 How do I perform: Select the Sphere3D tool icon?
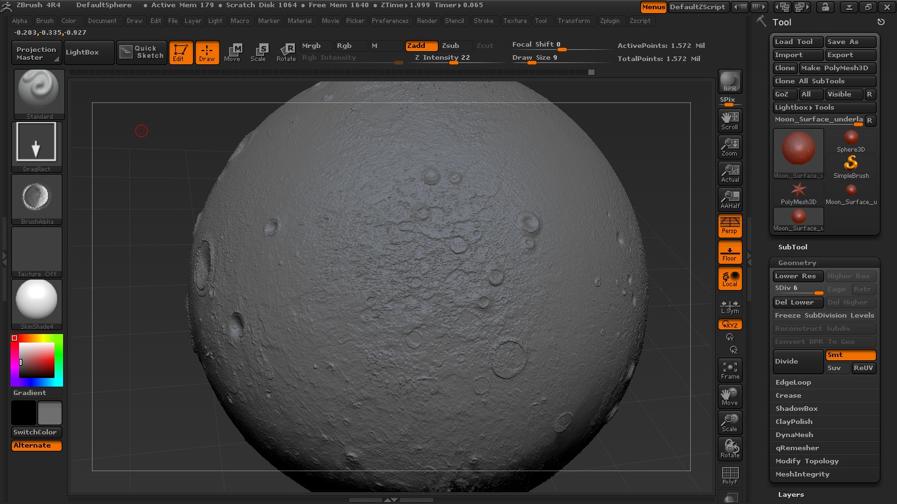(x=851, y=140)
